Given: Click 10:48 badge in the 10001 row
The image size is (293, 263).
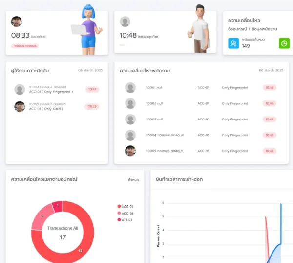Looking at the screenshot, I should click(x=270, y=88).
